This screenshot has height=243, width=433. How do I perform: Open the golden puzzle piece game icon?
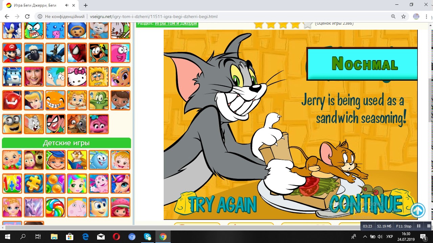point(34,184)
